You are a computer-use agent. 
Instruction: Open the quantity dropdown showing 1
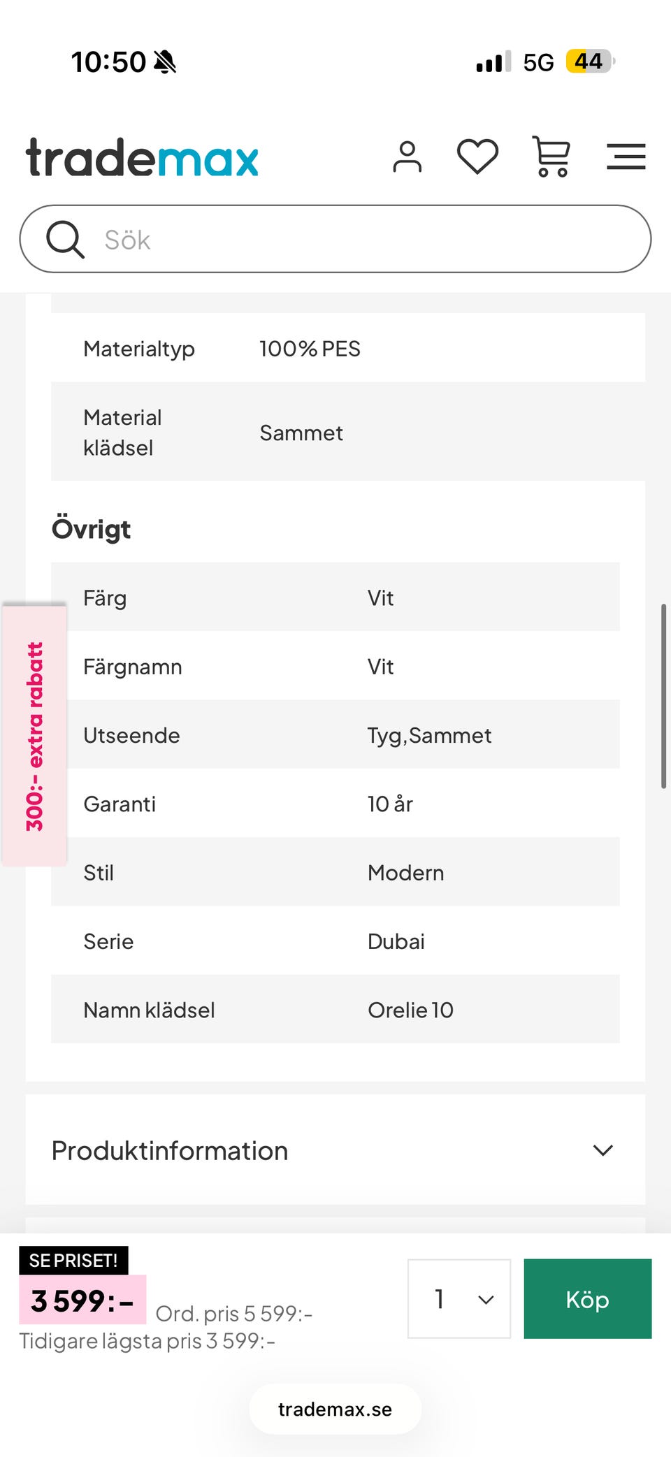(x=459, y=1299)
